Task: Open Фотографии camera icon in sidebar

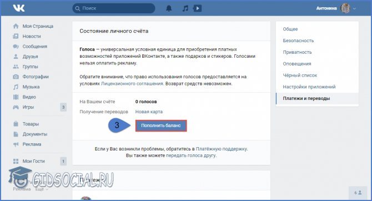Action: point(16,77)
